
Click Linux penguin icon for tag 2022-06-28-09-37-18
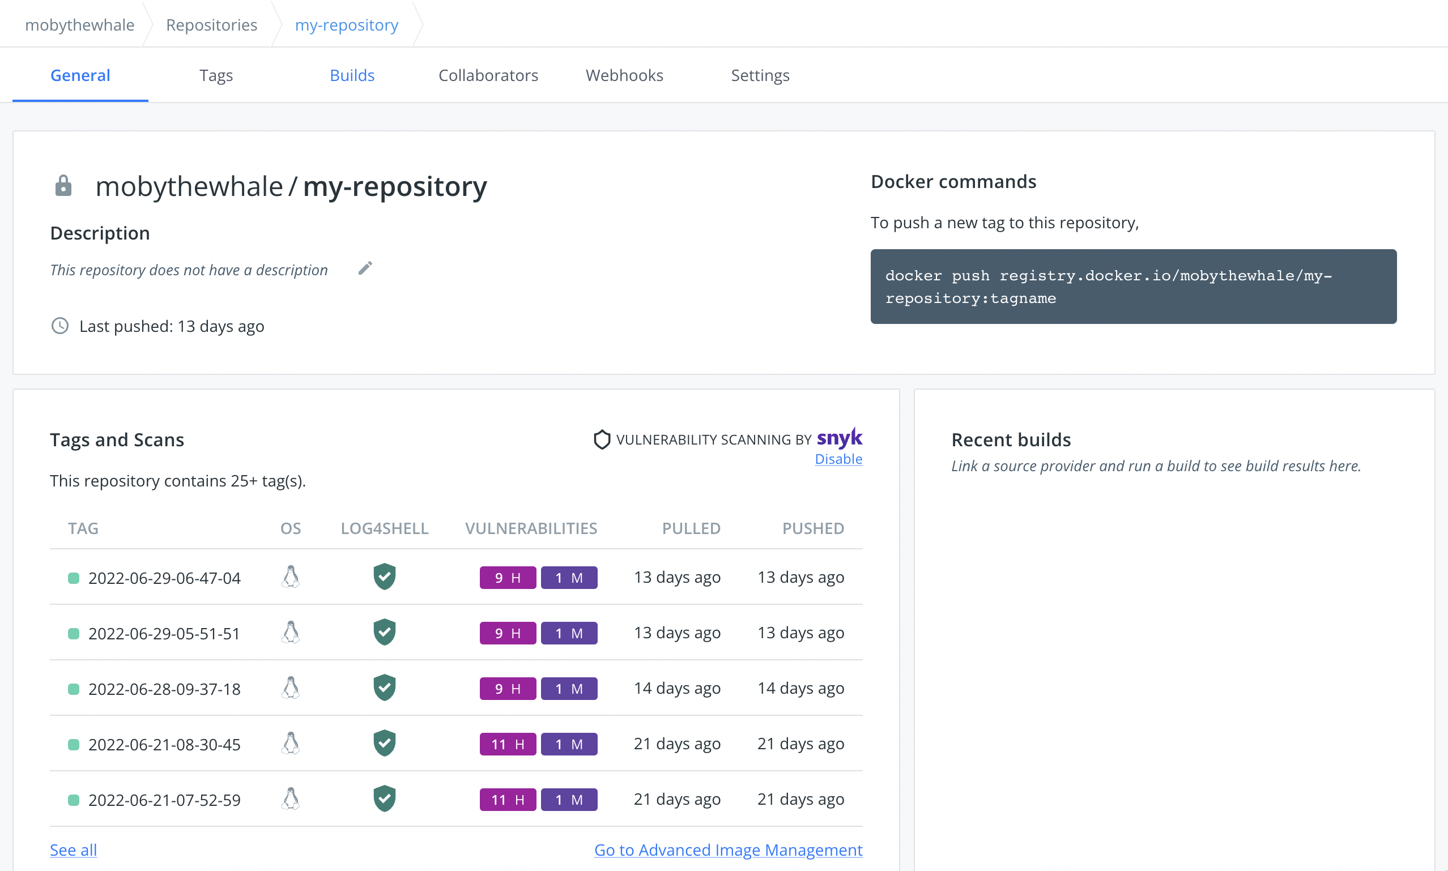[x=291, y=689]
